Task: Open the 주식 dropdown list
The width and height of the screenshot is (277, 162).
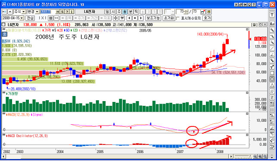Action: [24, 12]
